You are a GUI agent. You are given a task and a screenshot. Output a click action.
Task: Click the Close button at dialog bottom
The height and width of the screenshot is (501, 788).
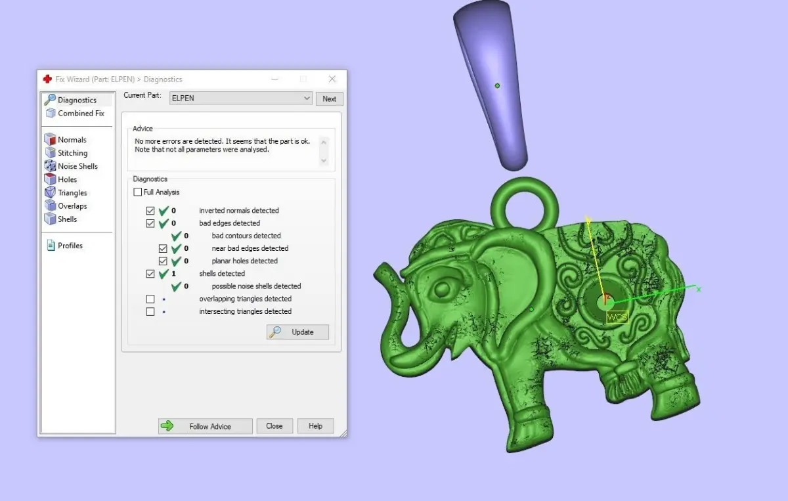(x=274, y=426)
